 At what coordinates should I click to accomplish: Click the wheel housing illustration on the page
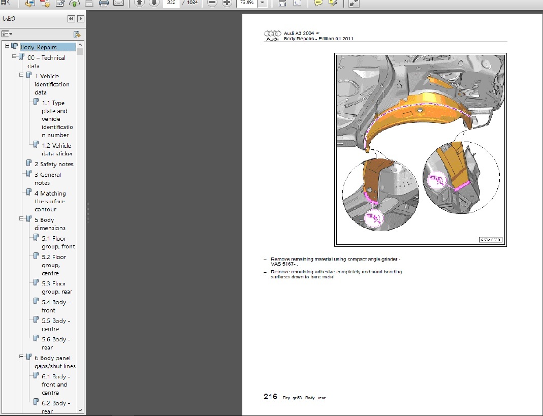(x=421, y=150)
